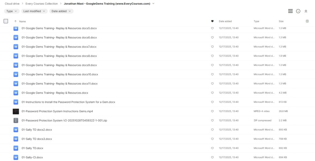This screenshot has height=161, width=315.
Task: Toggle favorite heart on Resources docs8.docx
Action: (212, 56)
